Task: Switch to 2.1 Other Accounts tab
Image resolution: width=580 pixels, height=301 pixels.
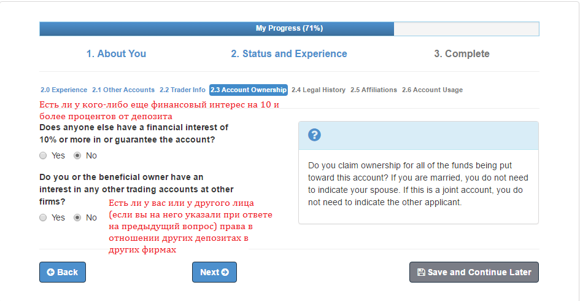Action: 123,90
